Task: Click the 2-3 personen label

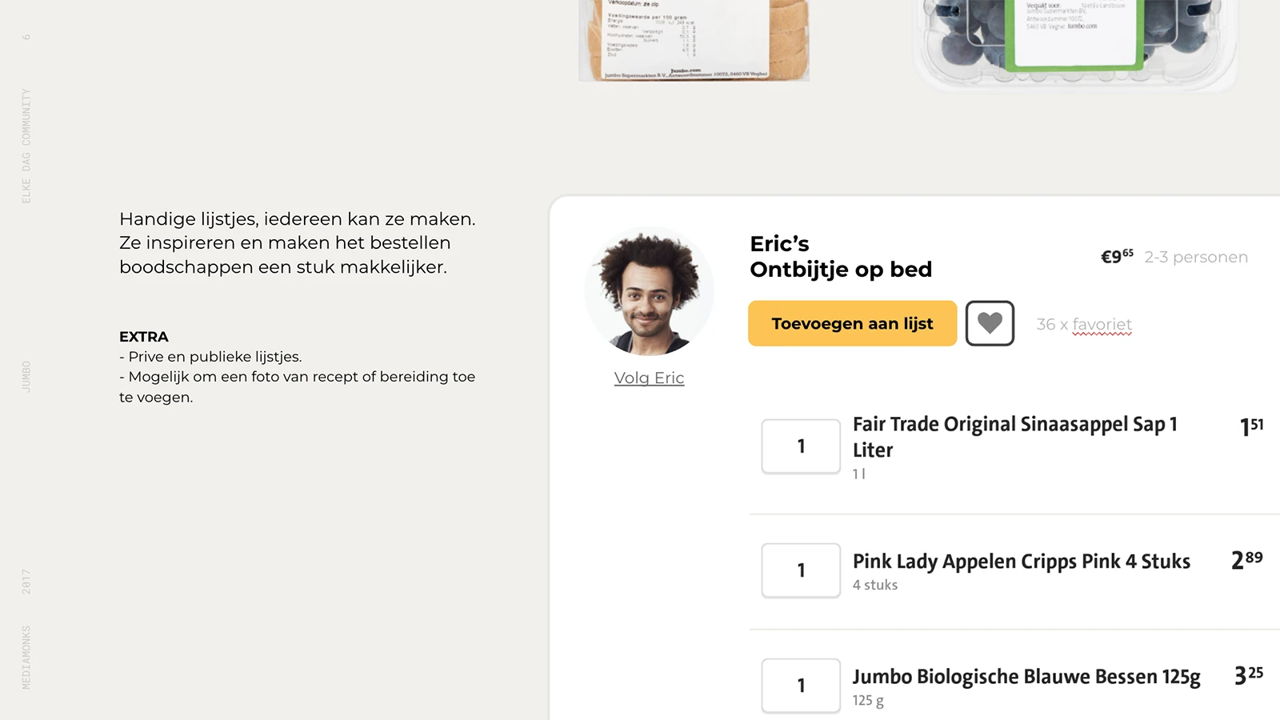Action: click(1196, 257)
